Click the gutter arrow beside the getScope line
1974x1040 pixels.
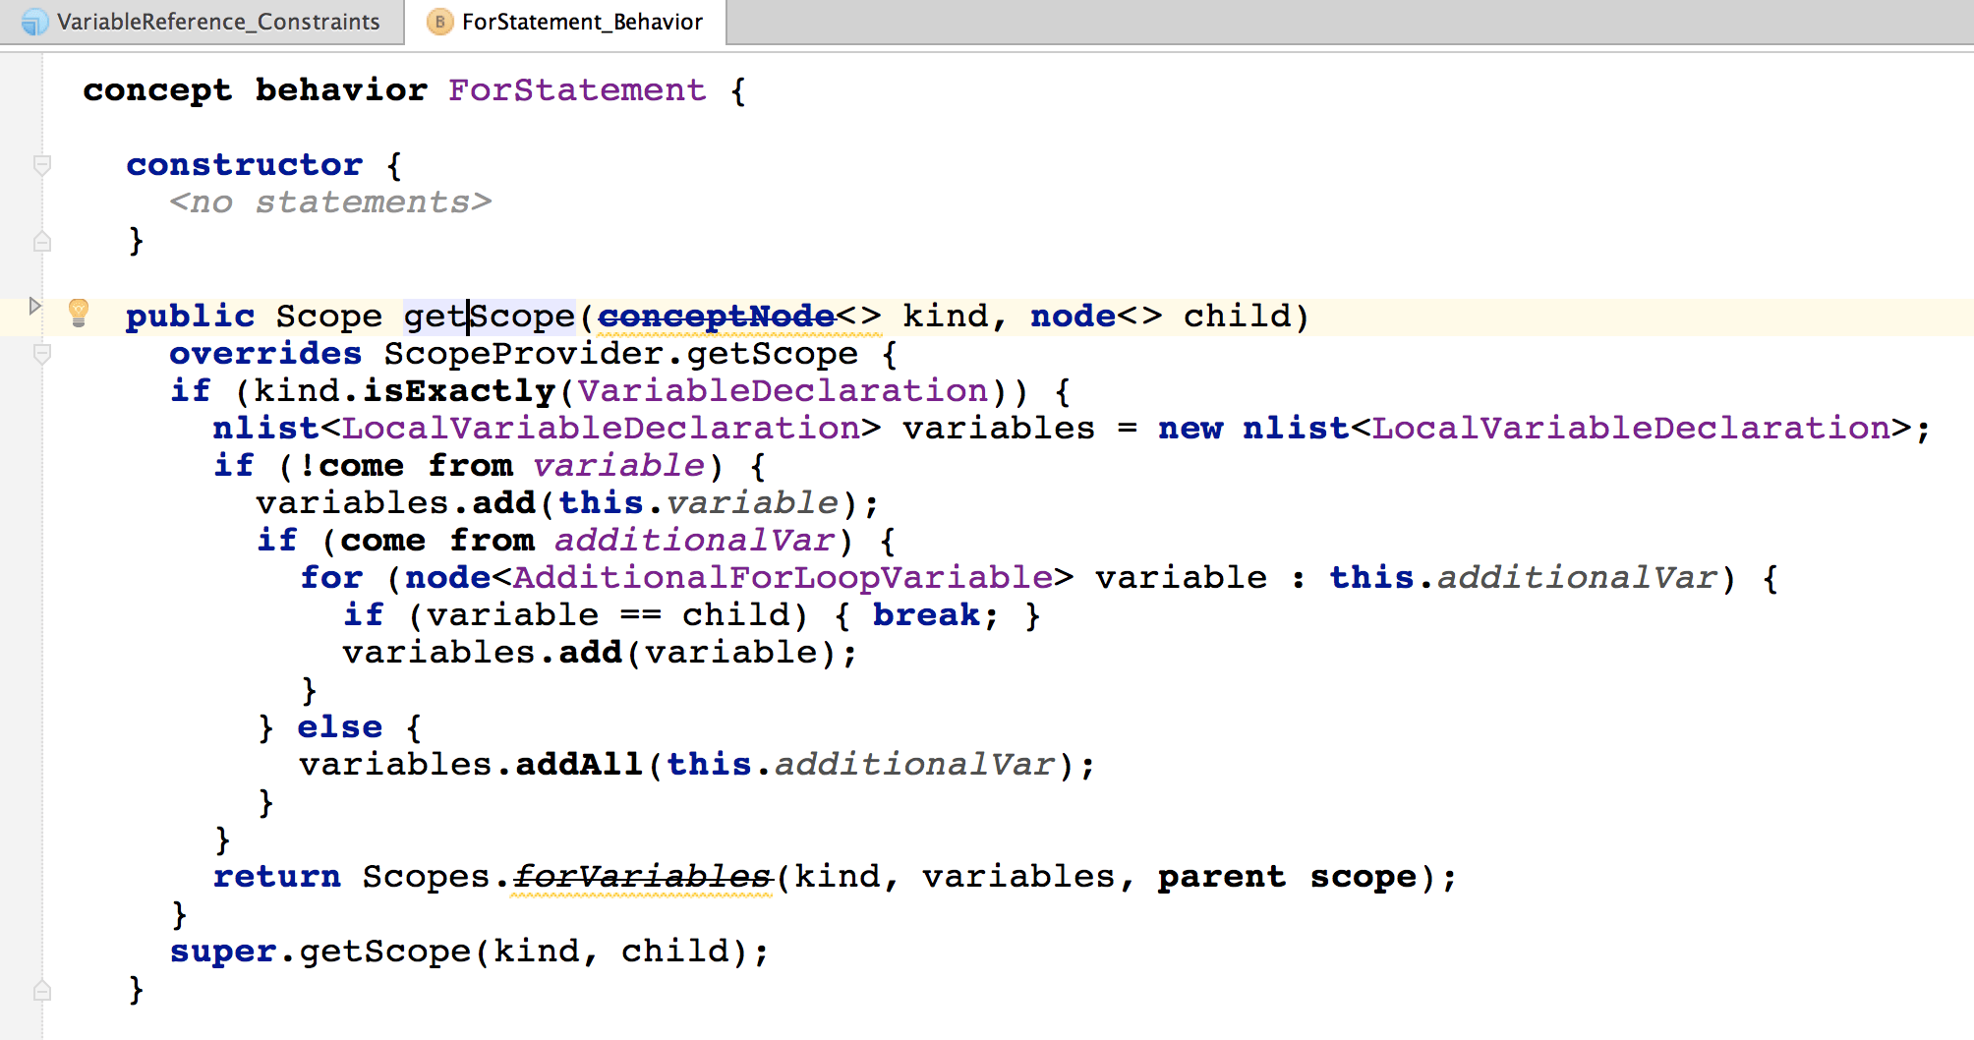click(34, 306)
